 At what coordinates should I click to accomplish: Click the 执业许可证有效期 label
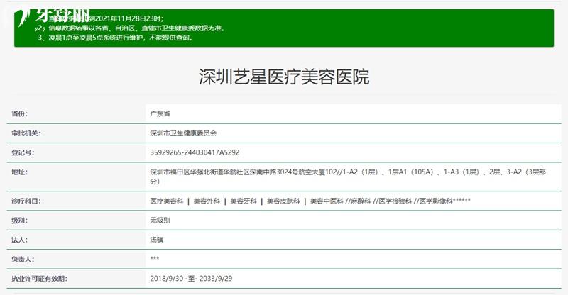(x=39, y=279)
